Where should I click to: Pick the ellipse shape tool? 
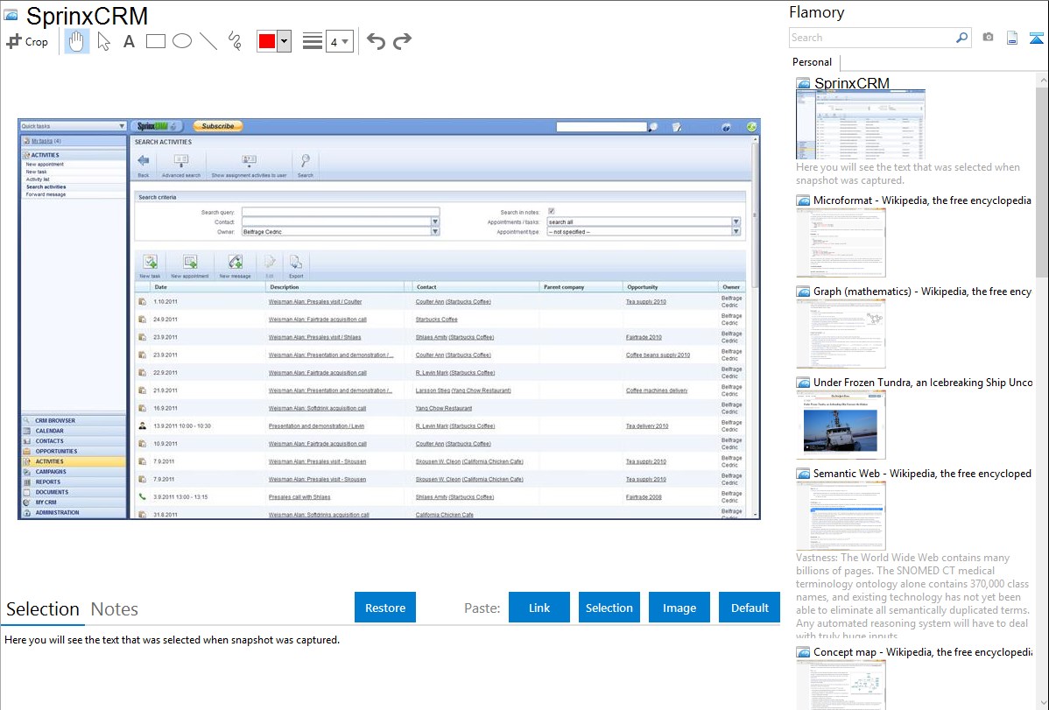pos(181,41)
